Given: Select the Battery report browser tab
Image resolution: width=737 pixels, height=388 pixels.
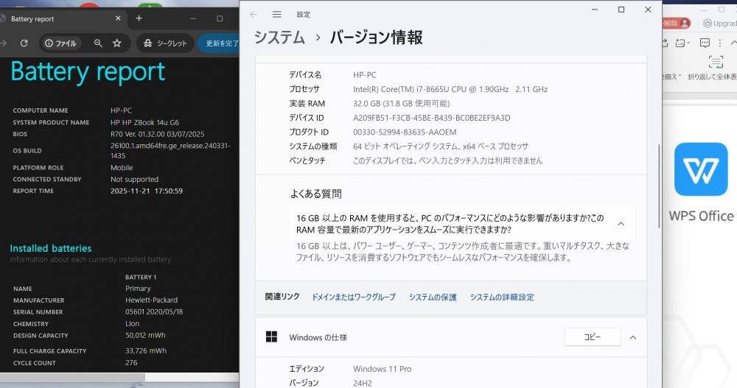Looking at the screenshot, I should coord(61,19).
